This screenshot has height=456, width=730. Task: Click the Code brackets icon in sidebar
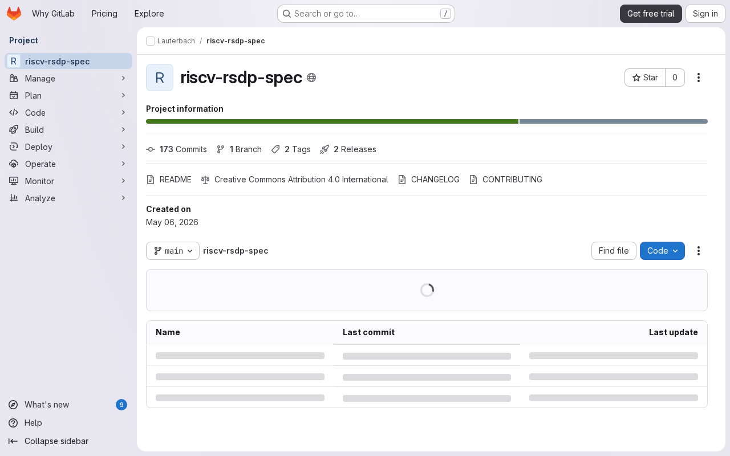click(x=14, y=112)
